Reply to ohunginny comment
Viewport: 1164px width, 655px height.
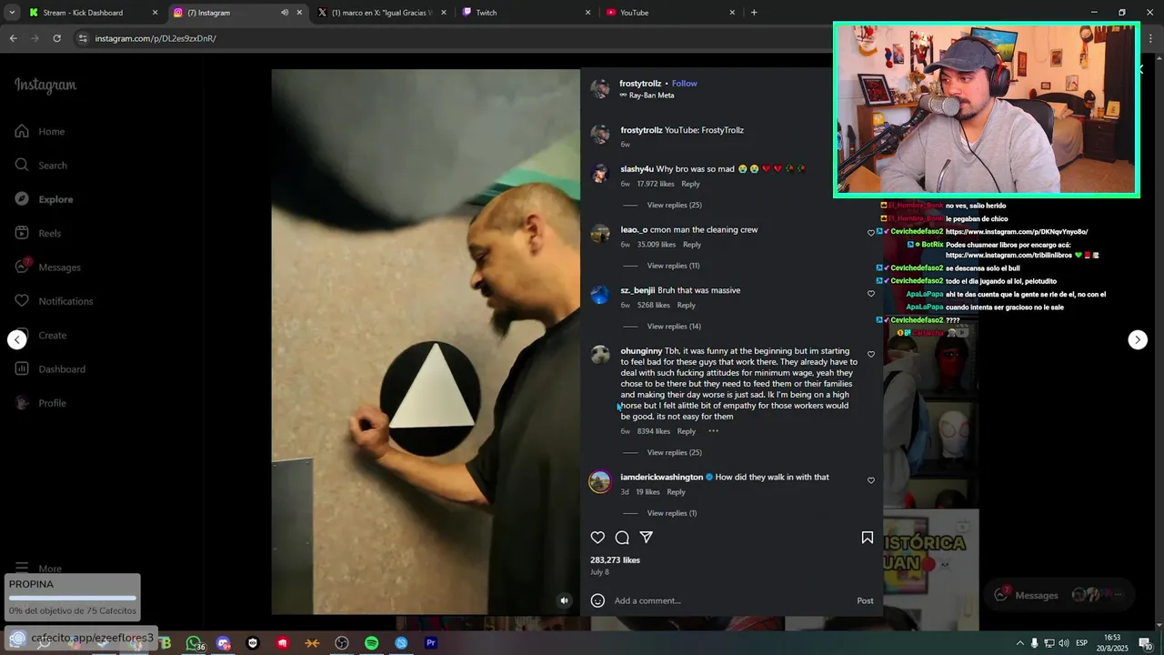687,431
